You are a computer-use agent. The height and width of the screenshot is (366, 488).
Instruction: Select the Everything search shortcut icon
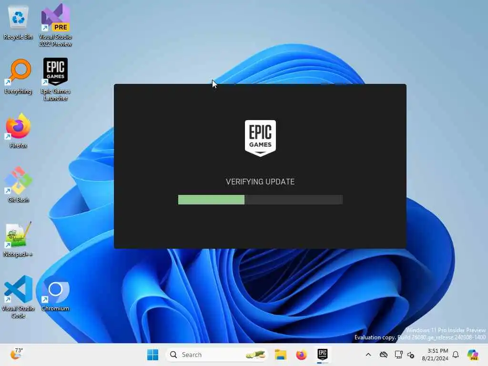pos(18,77)
